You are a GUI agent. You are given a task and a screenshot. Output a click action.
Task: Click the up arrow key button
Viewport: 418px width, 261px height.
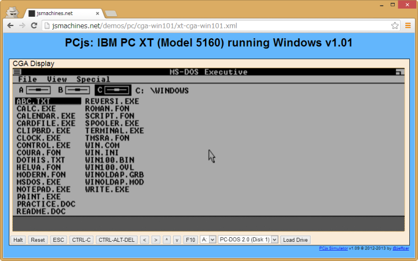[167, 240]
